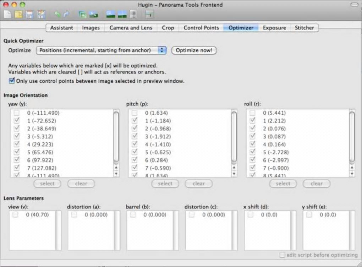
Task: Open the Control Points tab
Action: pos(201,28)
